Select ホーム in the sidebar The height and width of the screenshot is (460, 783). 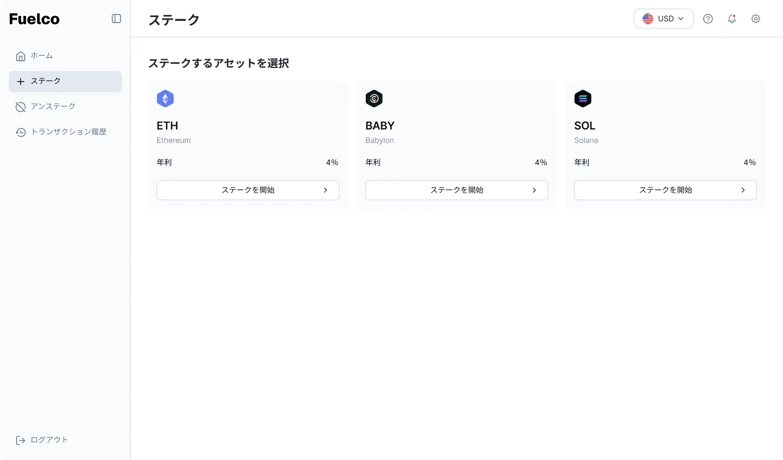[x=42, y=56]
